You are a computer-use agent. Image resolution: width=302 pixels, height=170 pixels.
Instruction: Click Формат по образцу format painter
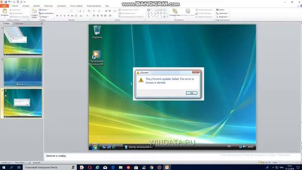[19, 17]
